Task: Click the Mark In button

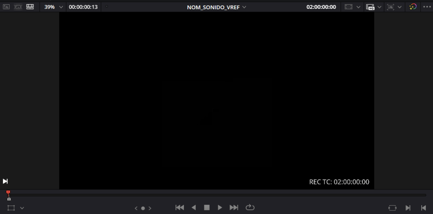Action: coord(408,208)
